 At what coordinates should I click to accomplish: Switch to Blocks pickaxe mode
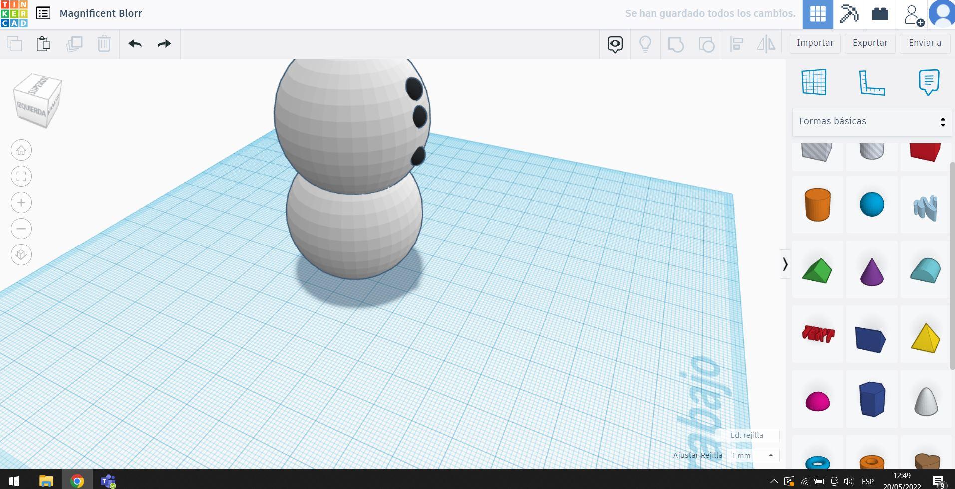coord(849,14)
